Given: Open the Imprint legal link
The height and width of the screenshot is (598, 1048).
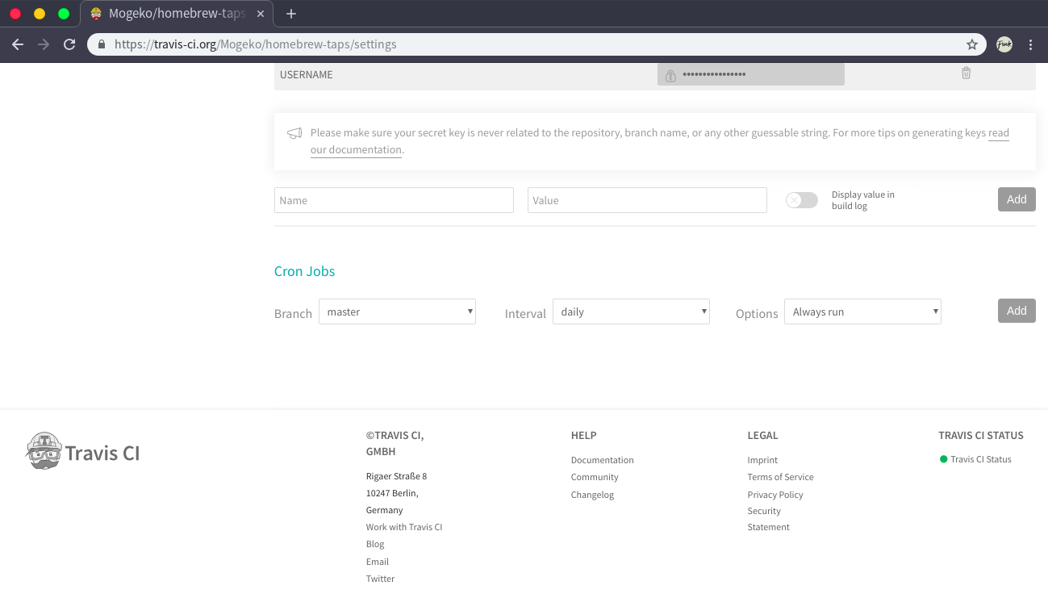Looking at the screenshot, I should (x=762, y=460).
